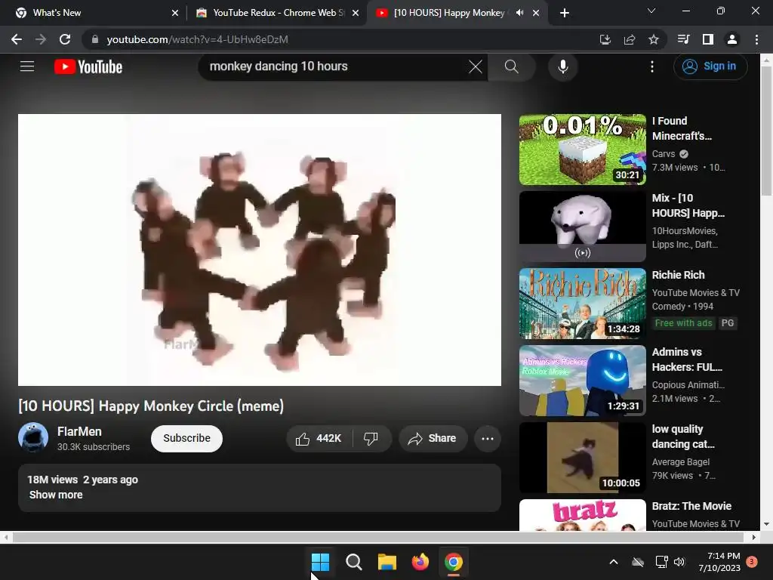The width and height of the screenshot is (773, 580).
Task: Close the What's New tab
Action: 175,13
